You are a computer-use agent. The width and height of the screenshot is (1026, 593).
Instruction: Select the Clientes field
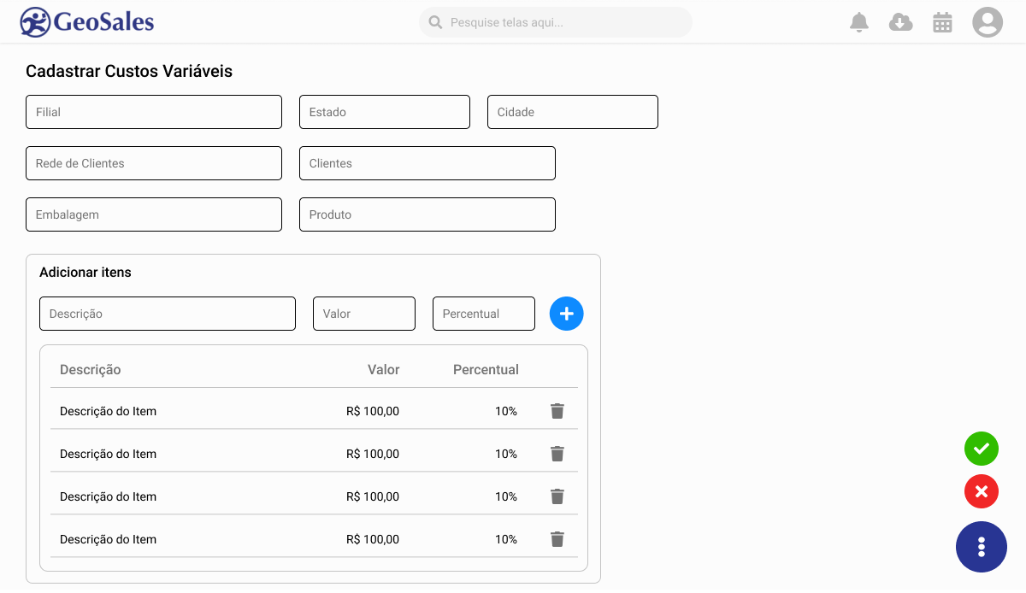pos(427,163)
